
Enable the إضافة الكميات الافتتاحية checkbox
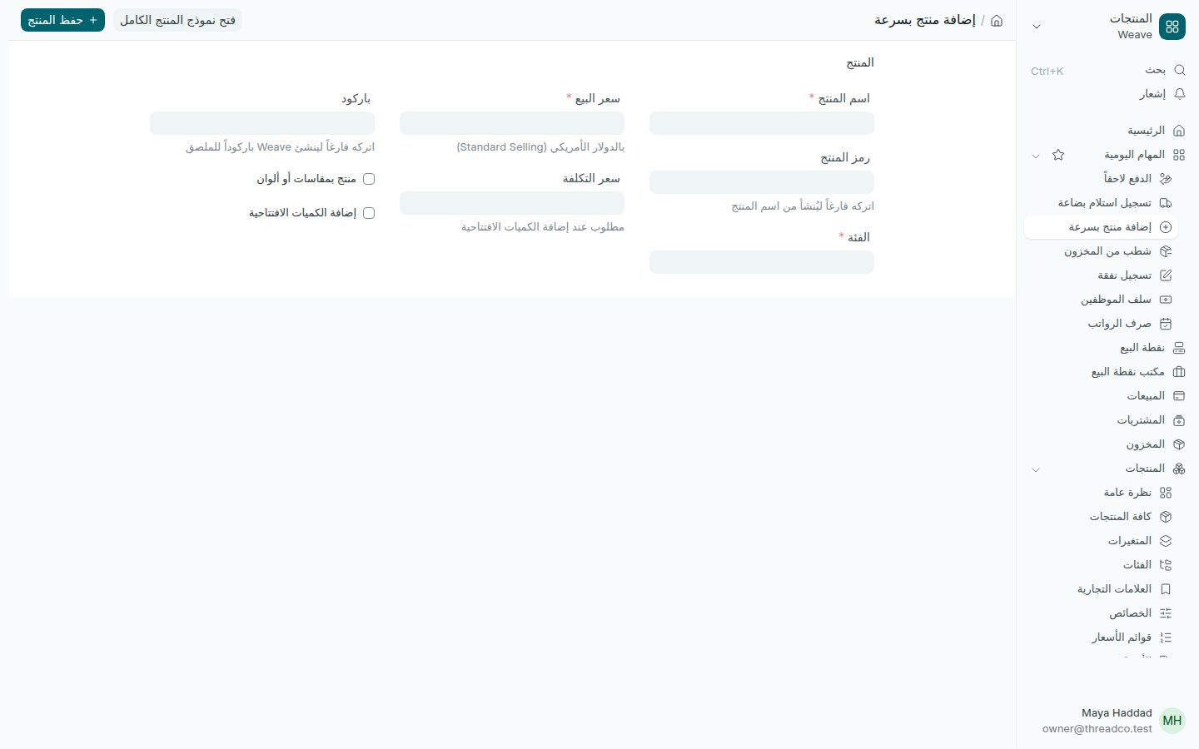point(369,213)
